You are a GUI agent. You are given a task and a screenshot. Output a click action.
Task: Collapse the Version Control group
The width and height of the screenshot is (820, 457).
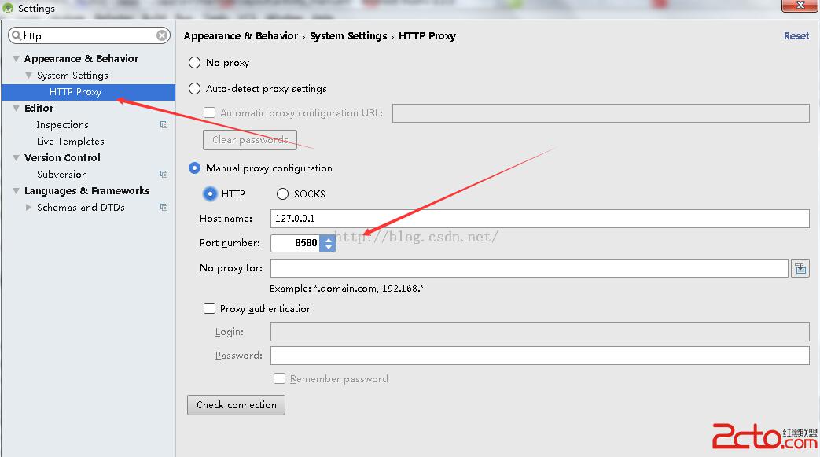point(17,157)
